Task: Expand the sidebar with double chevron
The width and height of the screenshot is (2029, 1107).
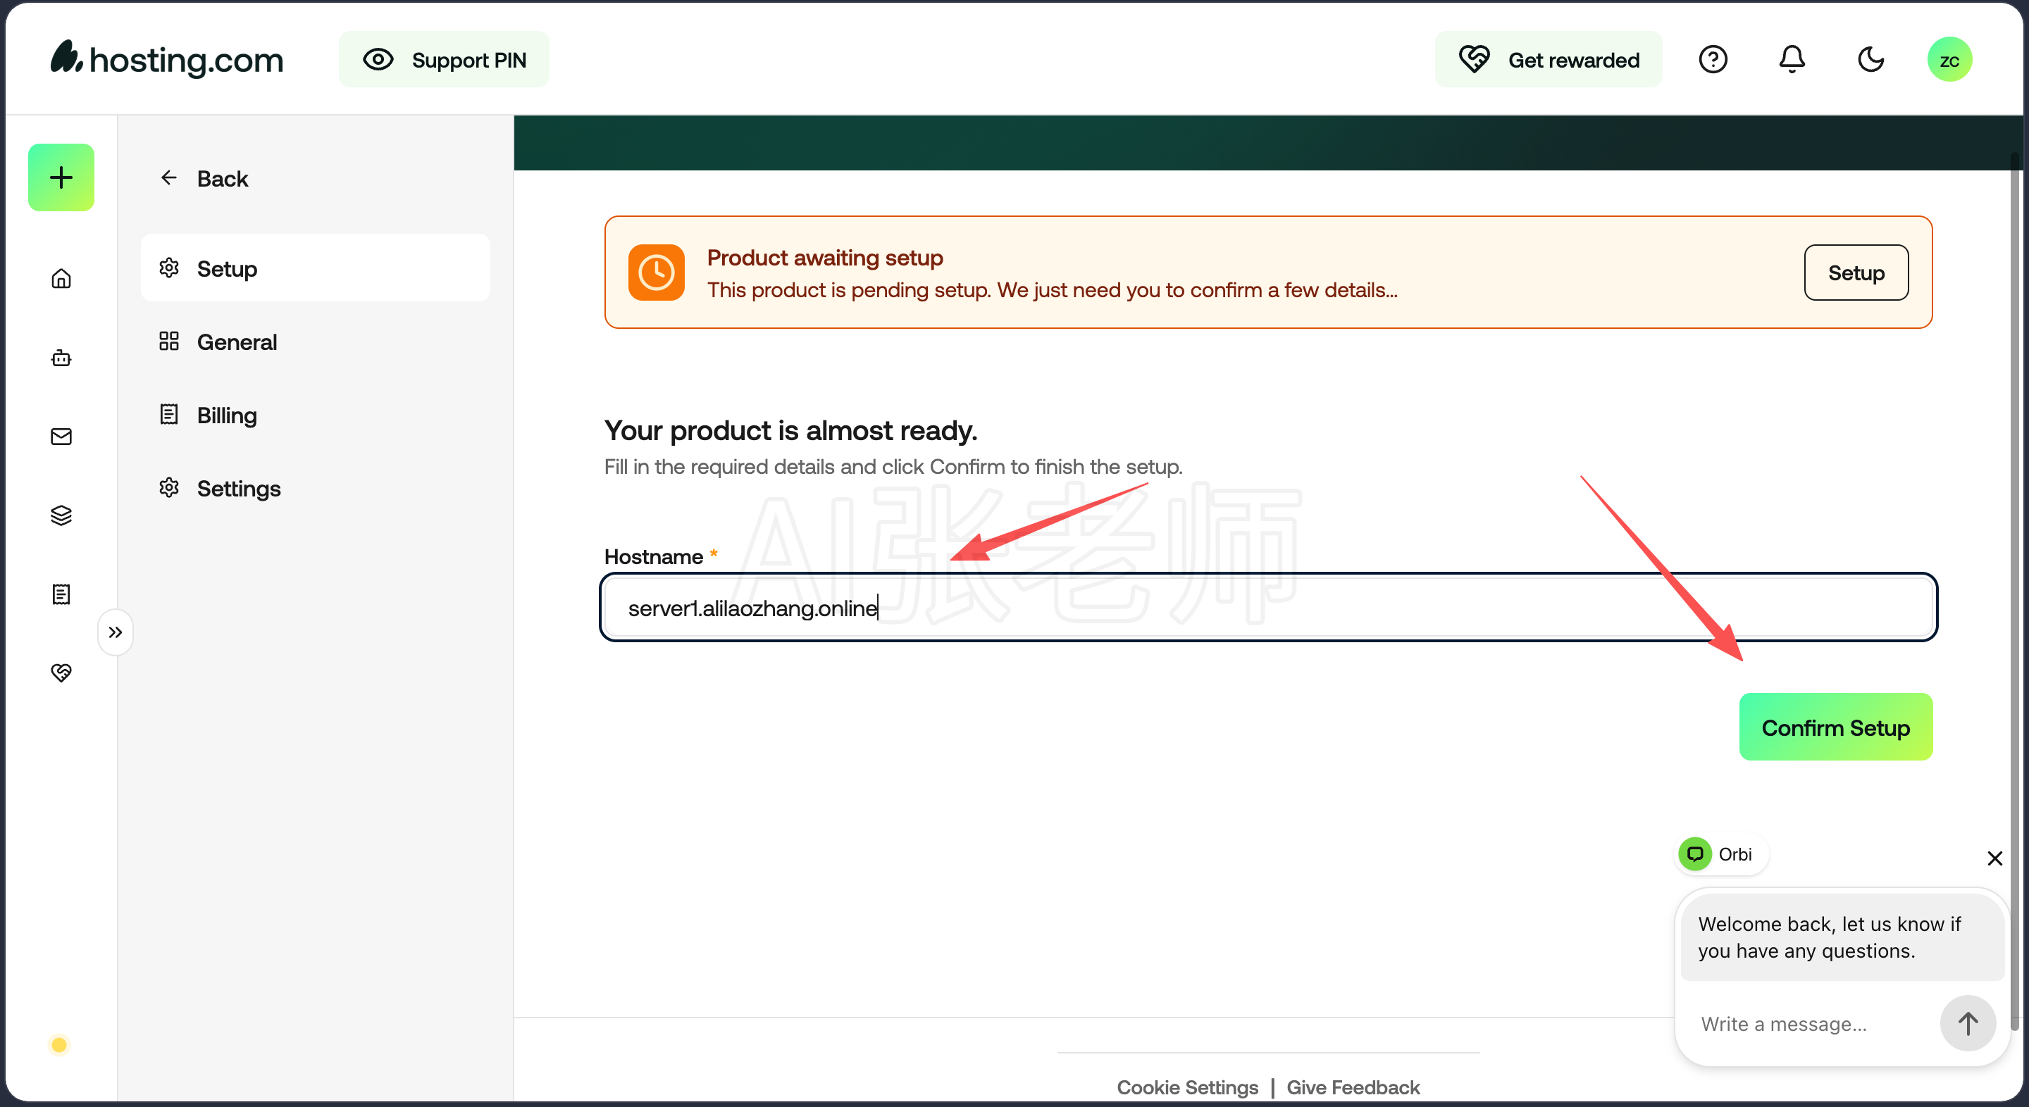Action: click(x=116, y=632)
